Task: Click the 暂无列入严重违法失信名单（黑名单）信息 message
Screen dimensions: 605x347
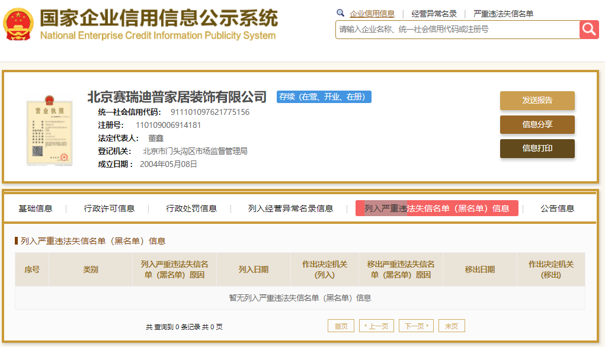Action: [x=300, y=298]
